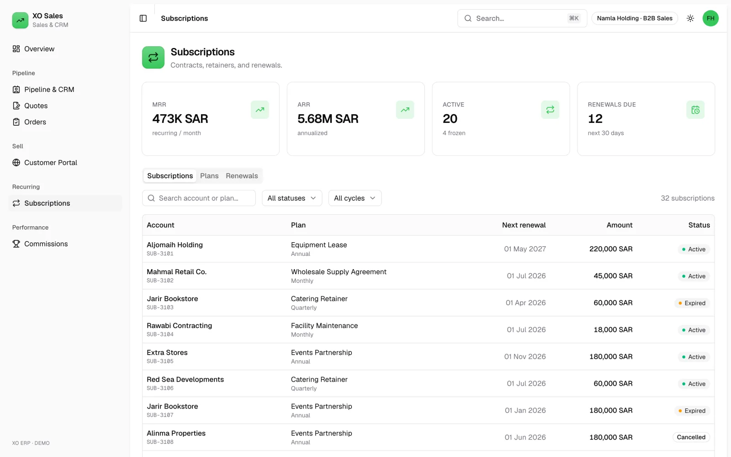The height and width of the screenshot is (457, 731).
Task: Open the FH user avatar menu
Action: pos(710,18)
